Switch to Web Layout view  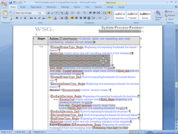pyautogui.click(x=138, y=132)
